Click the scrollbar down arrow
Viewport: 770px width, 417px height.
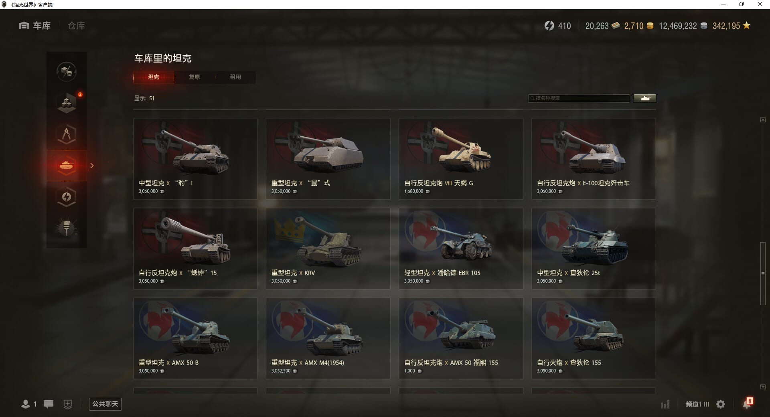pos(763,387)
